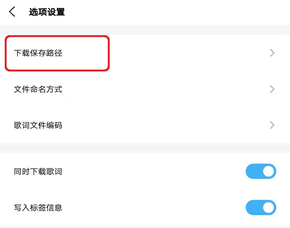
Task: Click the 写入标签信息 label text
Action: click(38, 208)
